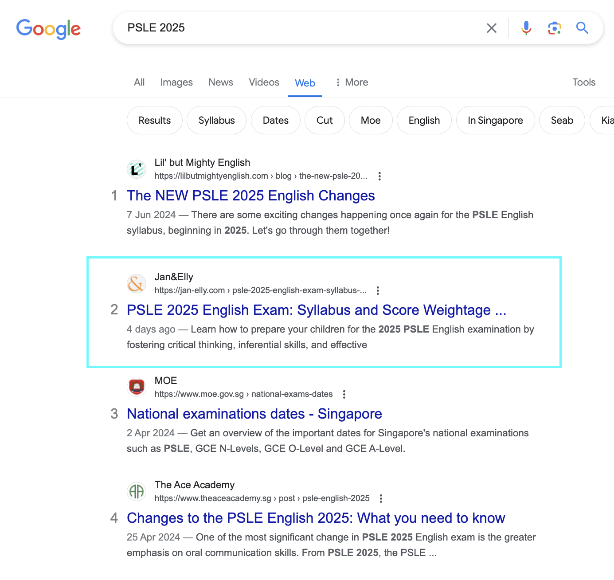Select the Syllabus filter chip
The height and width of the screenshot is (580, 614).
(216, 120)
